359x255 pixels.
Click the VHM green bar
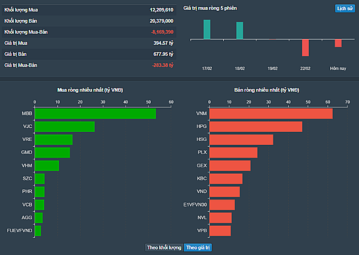click(x=47, y=166)
